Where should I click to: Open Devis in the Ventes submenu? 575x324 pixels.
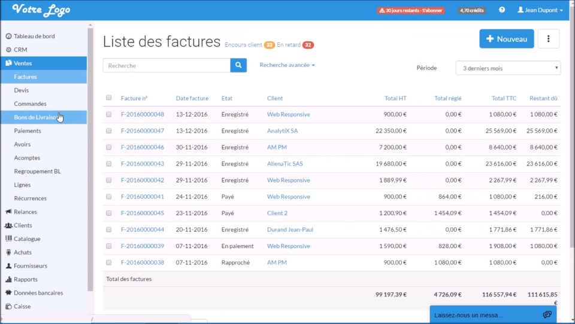pos(22,90)
